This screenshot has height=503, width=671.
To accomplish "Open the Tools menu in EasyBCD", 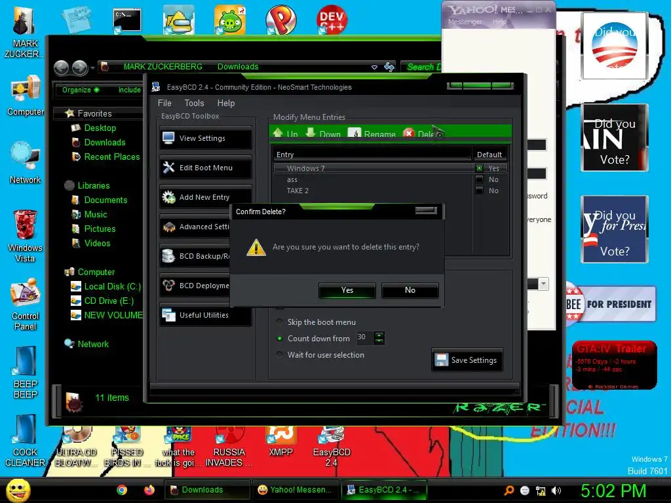I will coord(194,103).
